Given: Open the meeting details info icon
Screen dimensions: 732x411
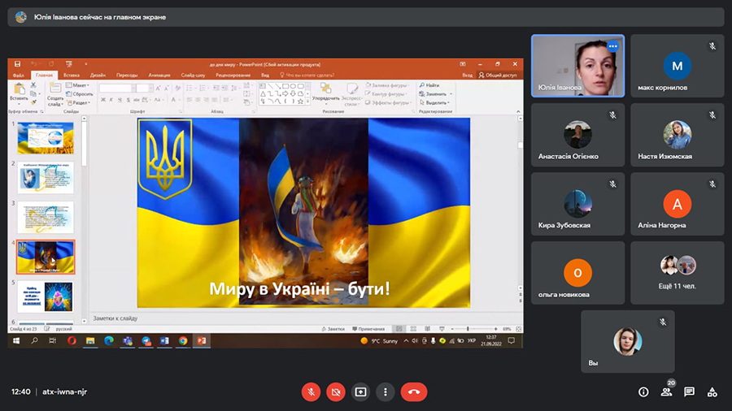Looking at the screenshot, I should coord(643,392).
